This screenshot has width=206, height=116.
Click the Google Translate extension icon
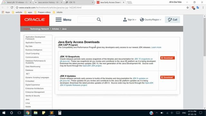pyautogui.click(x=198, y=8)
